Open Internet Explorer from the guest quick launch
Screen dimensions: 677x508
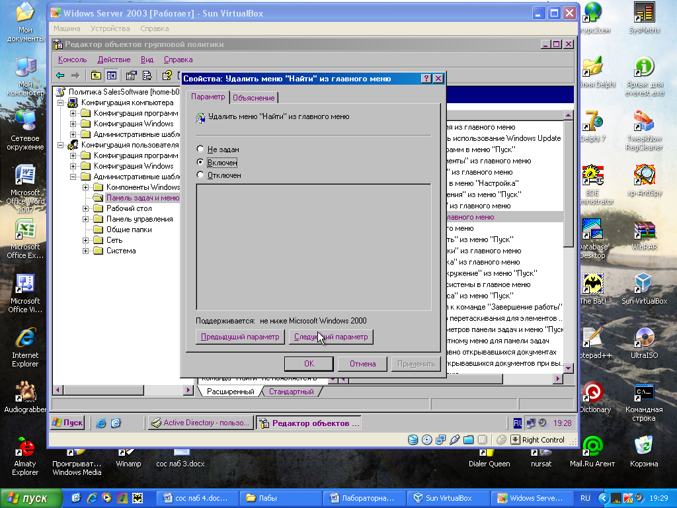pyautogui.click(x=101, y=423)
